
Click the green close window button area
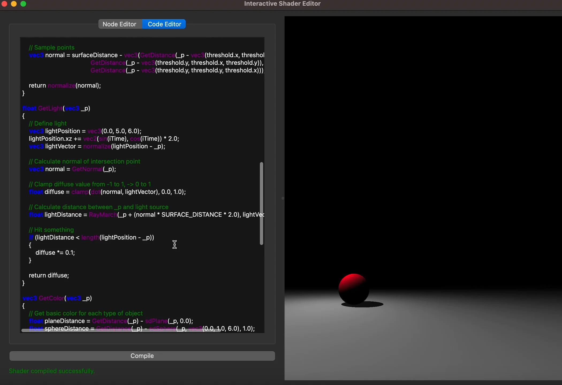(x=4, y=4)
